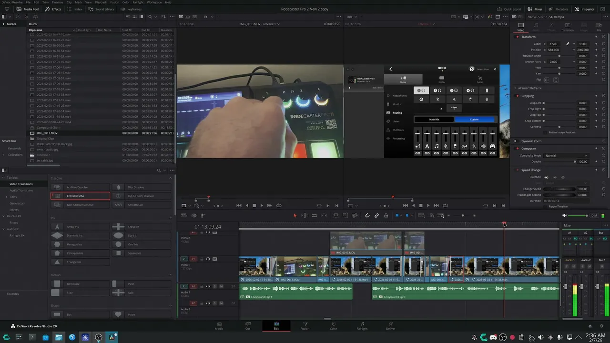Toggle the timeline snapping magnet icon

[367, 216]
